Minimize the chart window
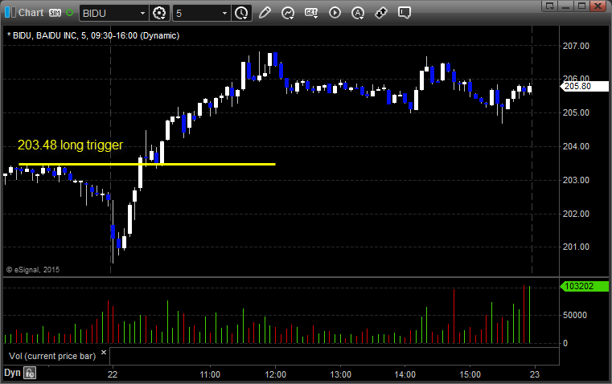The width and height of the screenshot is (612, 384). click(566, 6)
